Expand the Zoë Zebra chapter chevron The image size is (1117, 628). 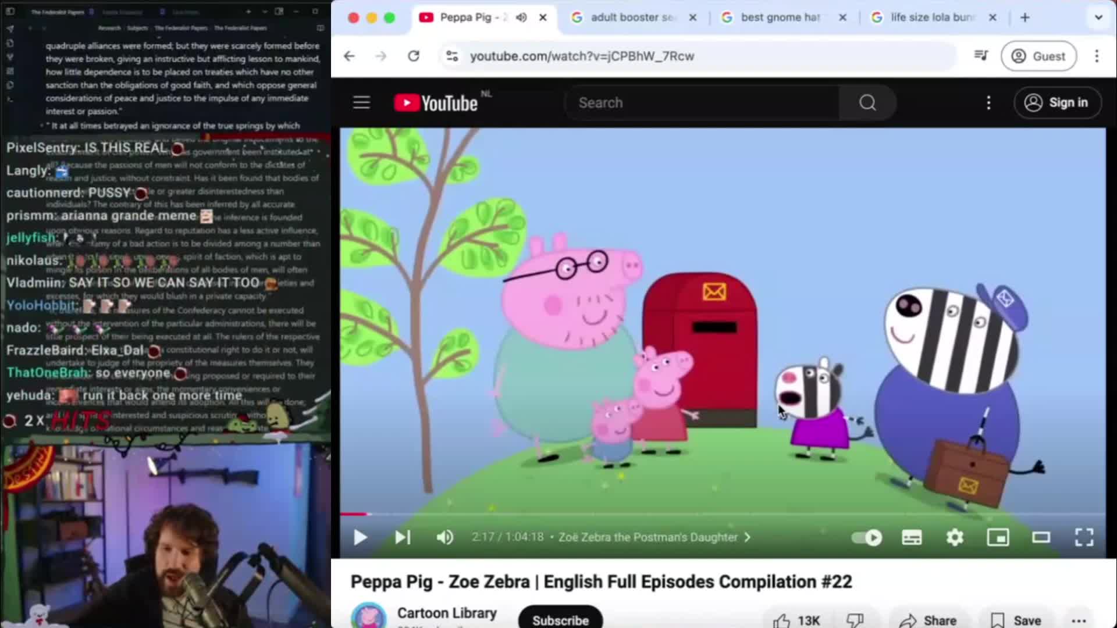tap(748, 537)
